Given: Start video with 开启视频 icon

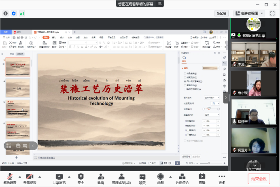Looking at the screenshot, I should pos(30,176).
